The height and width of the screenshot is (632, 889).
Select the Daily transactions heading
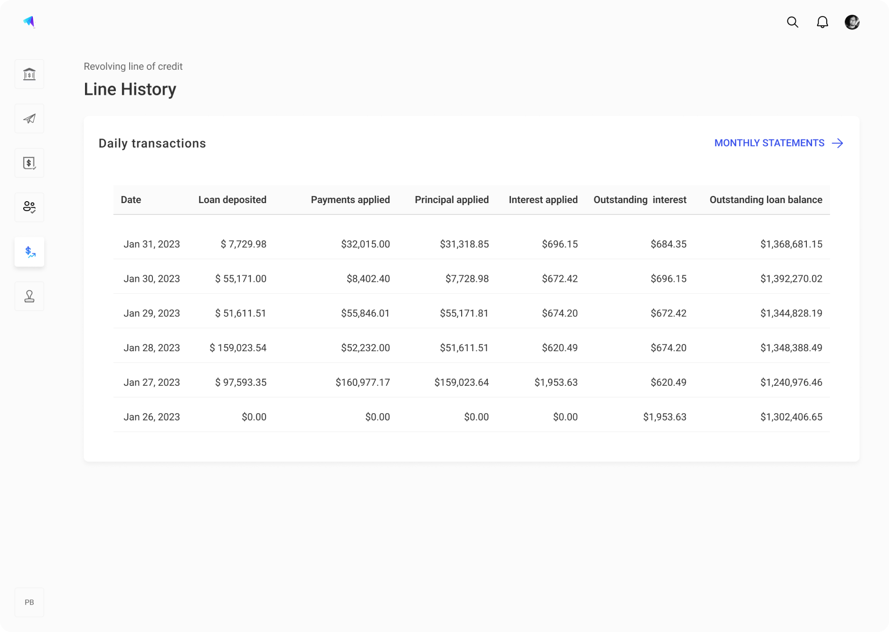pos(152,143)
